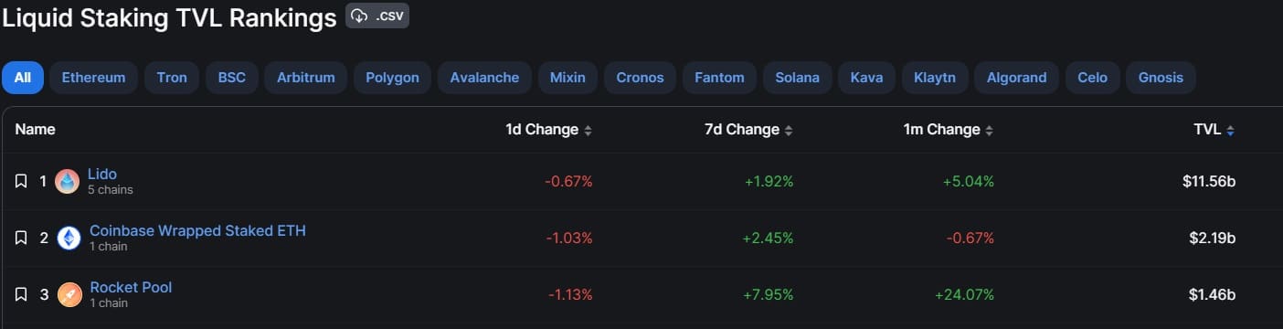Open the Rocket Pool link
Image resolution: width=1283 pixels, height=329 pixels.
click(131, 287)
